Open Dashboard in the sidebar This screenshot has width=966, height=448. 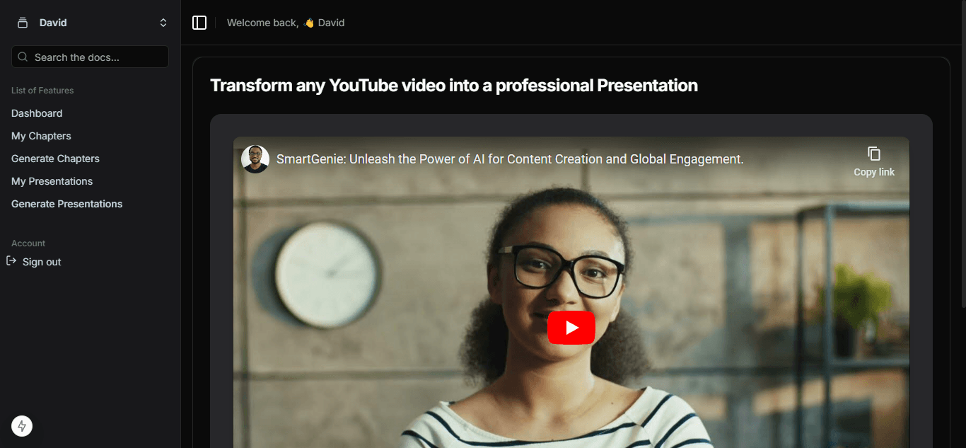tap(37, 113)
